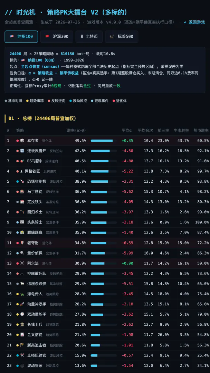Click the scales icon beside 波动管家
The image size is (210, 373).
(22, 365)
